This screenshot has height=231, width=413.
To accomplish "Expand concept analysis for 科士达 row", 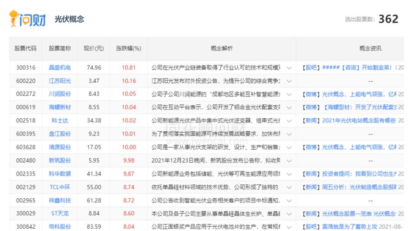I will (x=289, y=121).
